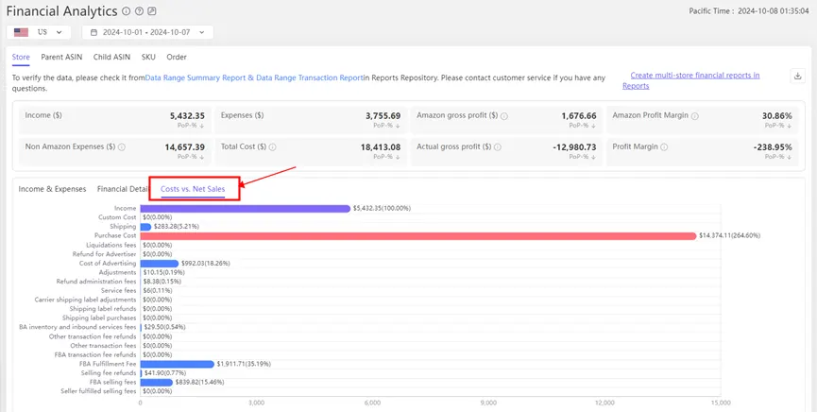817x412 pixels.
Task: Open the SKU tab
Action: (x=148, y=58)
